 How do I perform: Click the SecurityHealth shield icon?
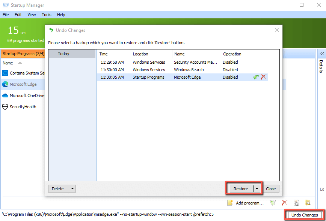pyautogui.click(x=5, y=107)
